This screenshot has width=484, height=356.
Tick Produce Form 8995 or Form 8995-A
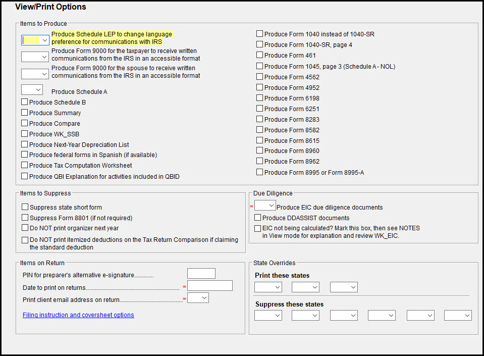coord(260,172)
